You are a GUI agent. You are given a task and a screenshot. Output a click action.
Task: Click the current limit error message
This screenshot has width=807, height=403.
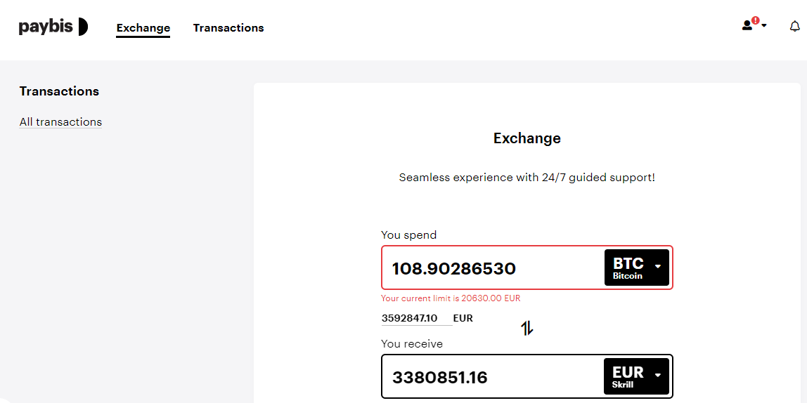[x=454, y=298]
